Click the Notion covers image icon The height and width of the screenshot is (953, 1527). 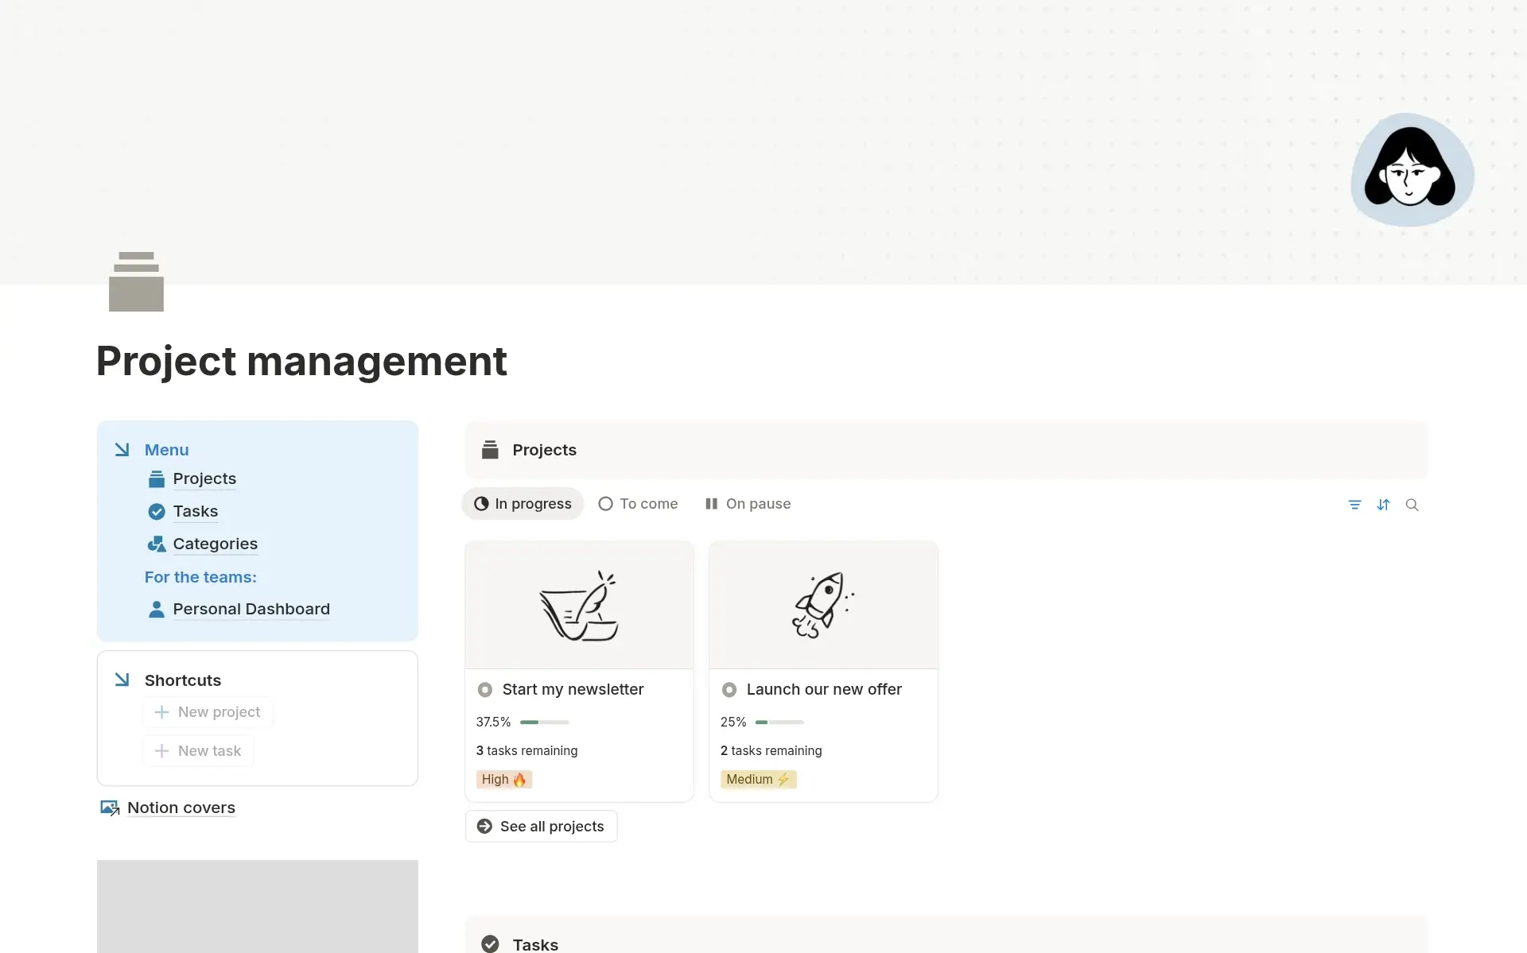pyautogui.click(x=109, y=807)
